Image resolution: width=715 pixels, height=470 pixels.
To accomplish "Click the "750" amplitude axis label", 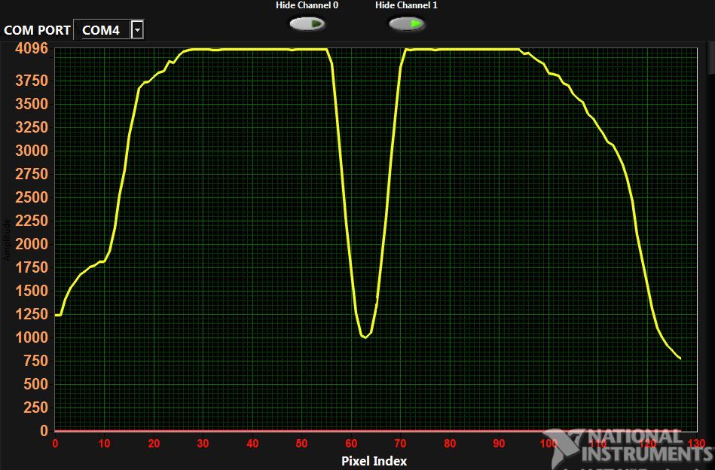I will 35,361.
